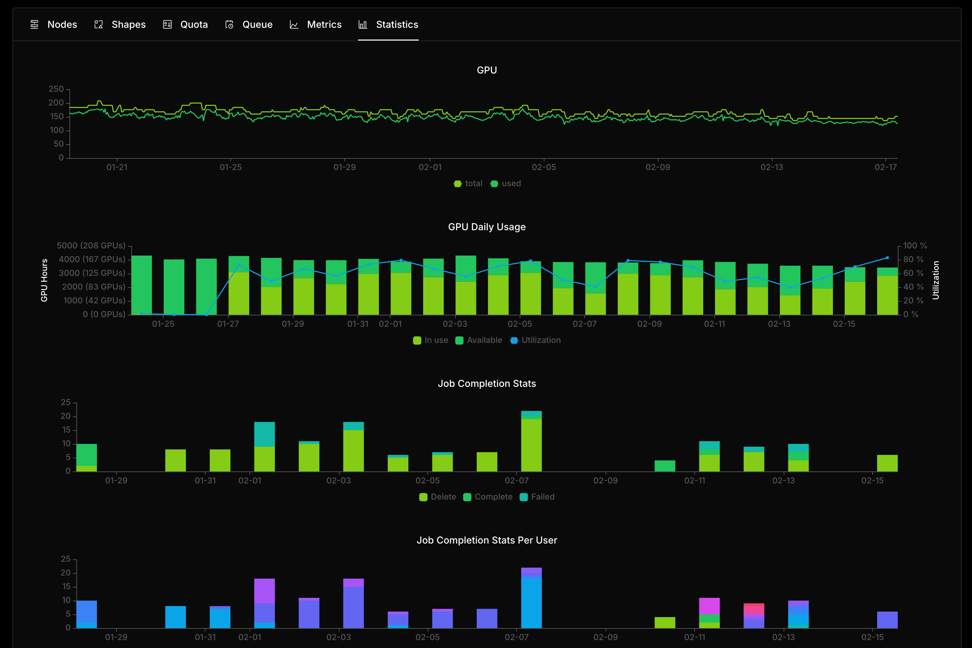Screen dimensions: 972x648
Task: Click the Statistics bar-chart icon
Action: pos(363,25)
